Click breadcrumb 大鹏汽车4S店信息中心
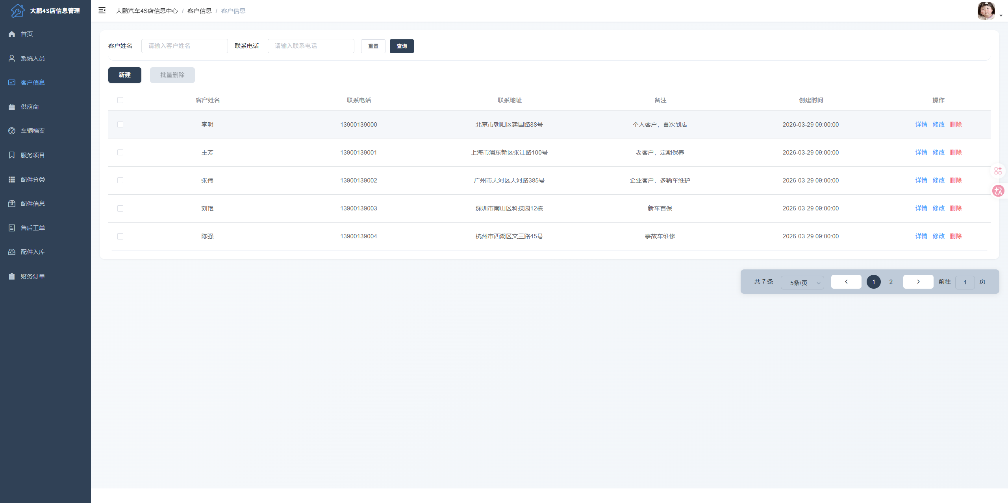Image resolution: width=1008 pixels, height=503 pixels. coord(147,11)
